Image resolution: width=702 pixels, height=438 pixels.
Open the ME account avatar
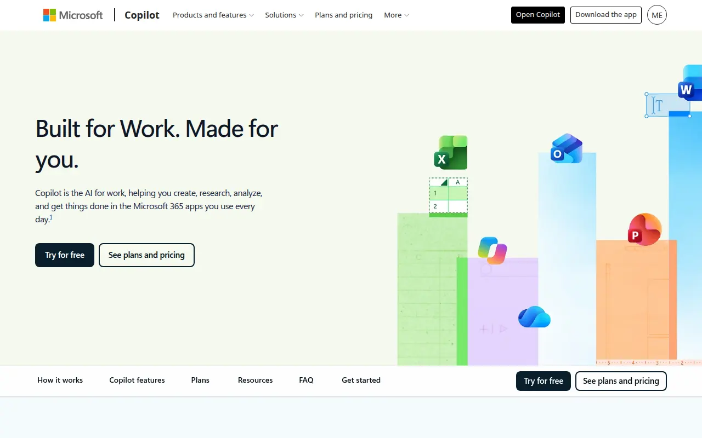coord(657,15)
